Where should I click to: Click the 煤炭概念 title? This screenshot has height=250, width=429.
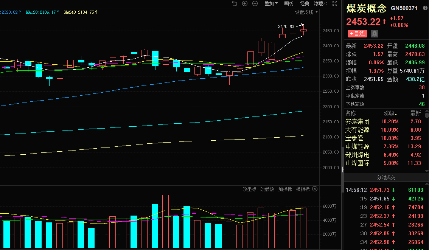point(366,8)
